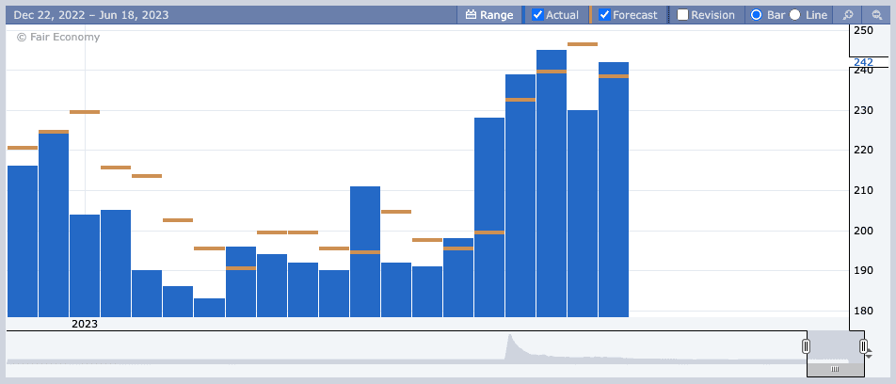This screenshot has width=896, height=384.
Task: Click the 190 label on the y-axis
Action: pos(863,271)
